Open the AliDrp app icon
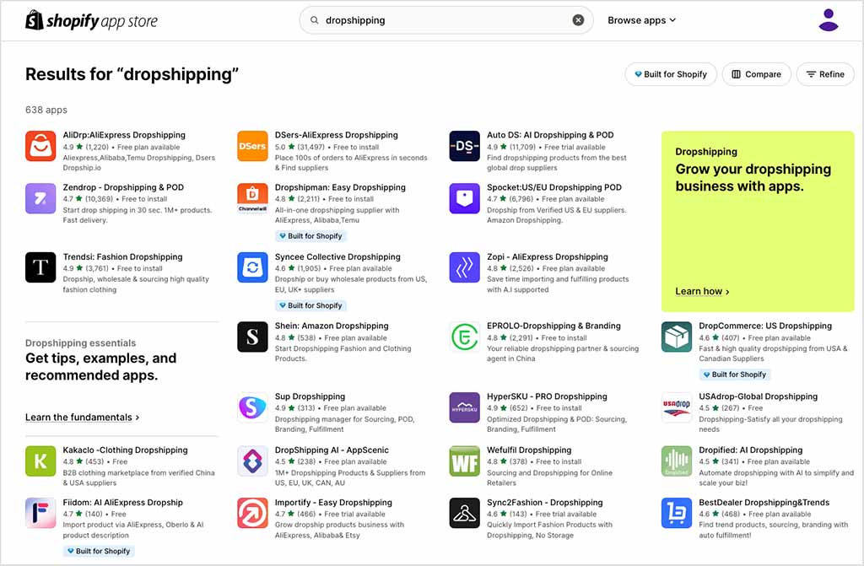Screen dimensions: 864x566 tap(40, 146)
